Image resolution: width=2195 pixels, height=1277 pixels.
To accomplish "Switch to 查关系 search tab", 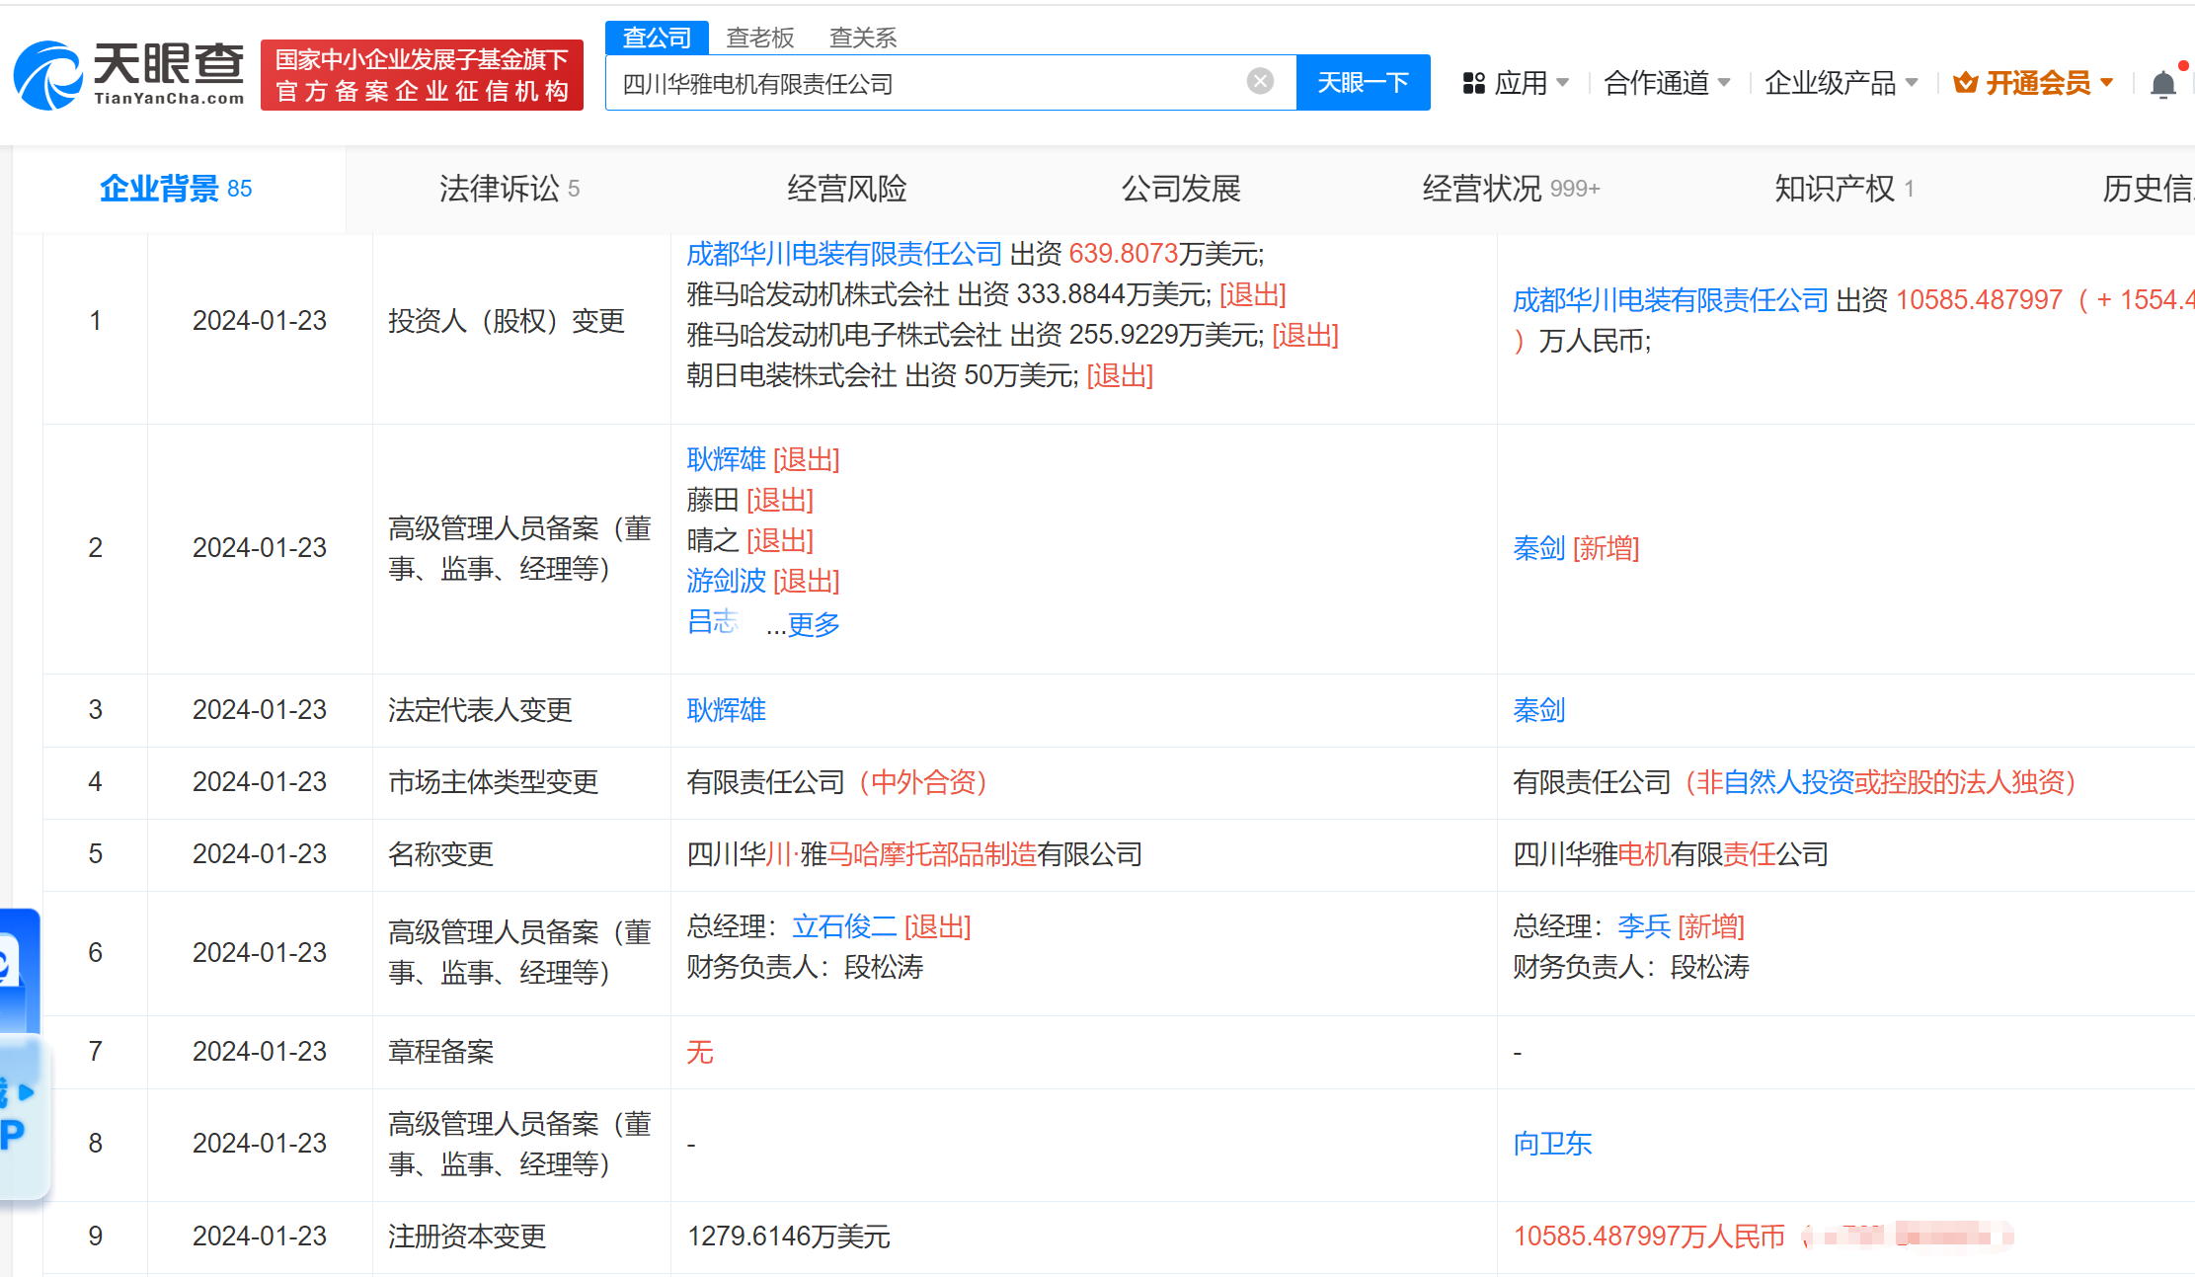I will pos(862,38).
